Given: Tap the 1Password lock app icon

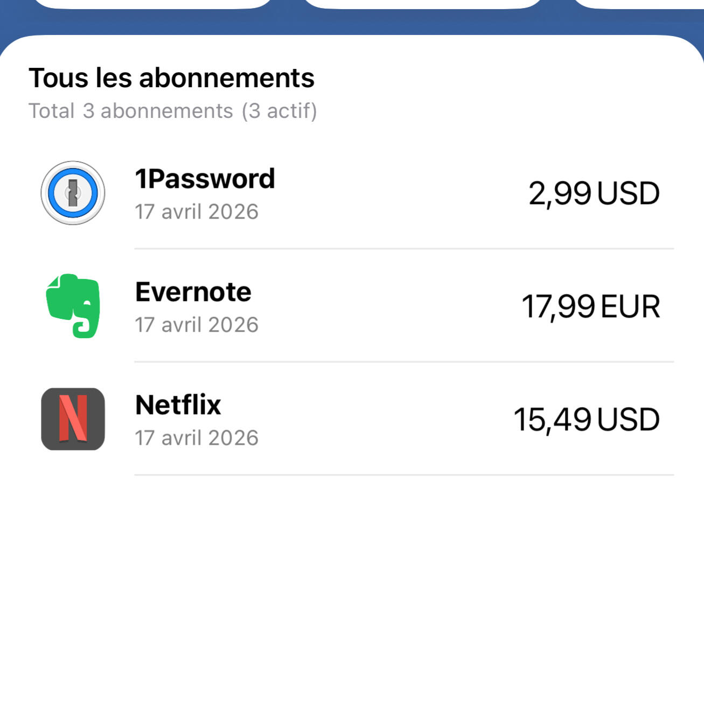Looking at the screenshot, I should (x=73, y=193).
